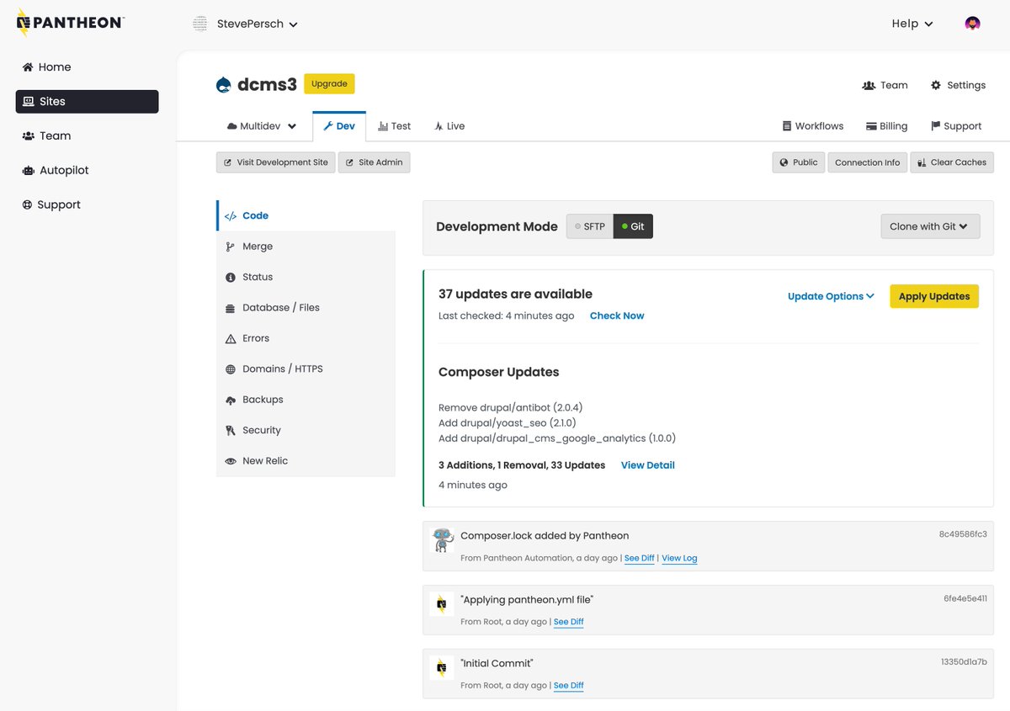Image resolution: width=1010 pixels, height=711 pixels.
Task: Click commit hash 13350d1a7b
Action: (964, 662)
